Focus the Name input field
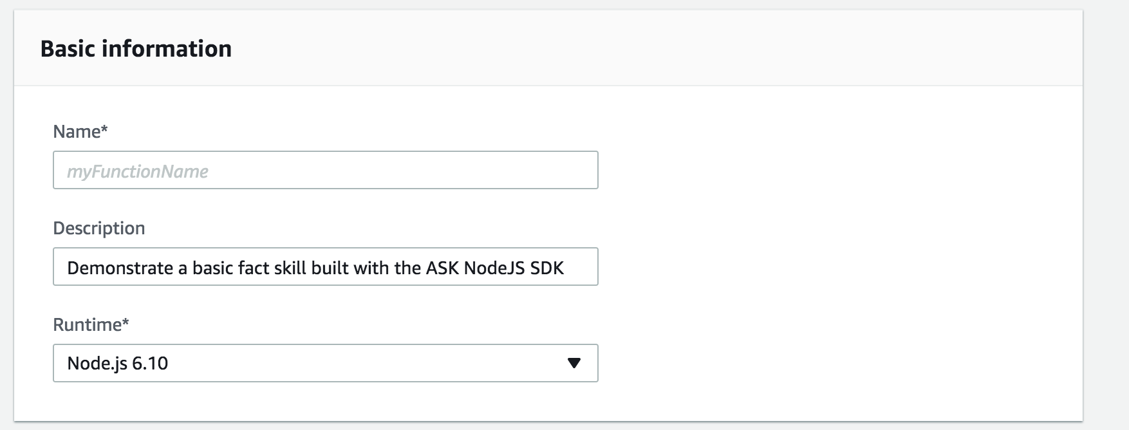This screenshot has height=430, width=1129. click(x=325, y=170)
